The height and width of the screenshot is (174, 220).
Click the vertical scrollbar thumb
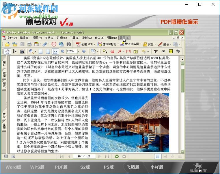click(182, 81)
